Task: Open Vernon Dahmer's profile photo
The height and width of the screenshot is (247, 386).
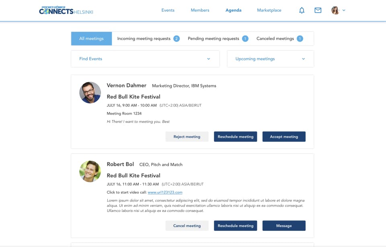Action: [x=90, y=93]
